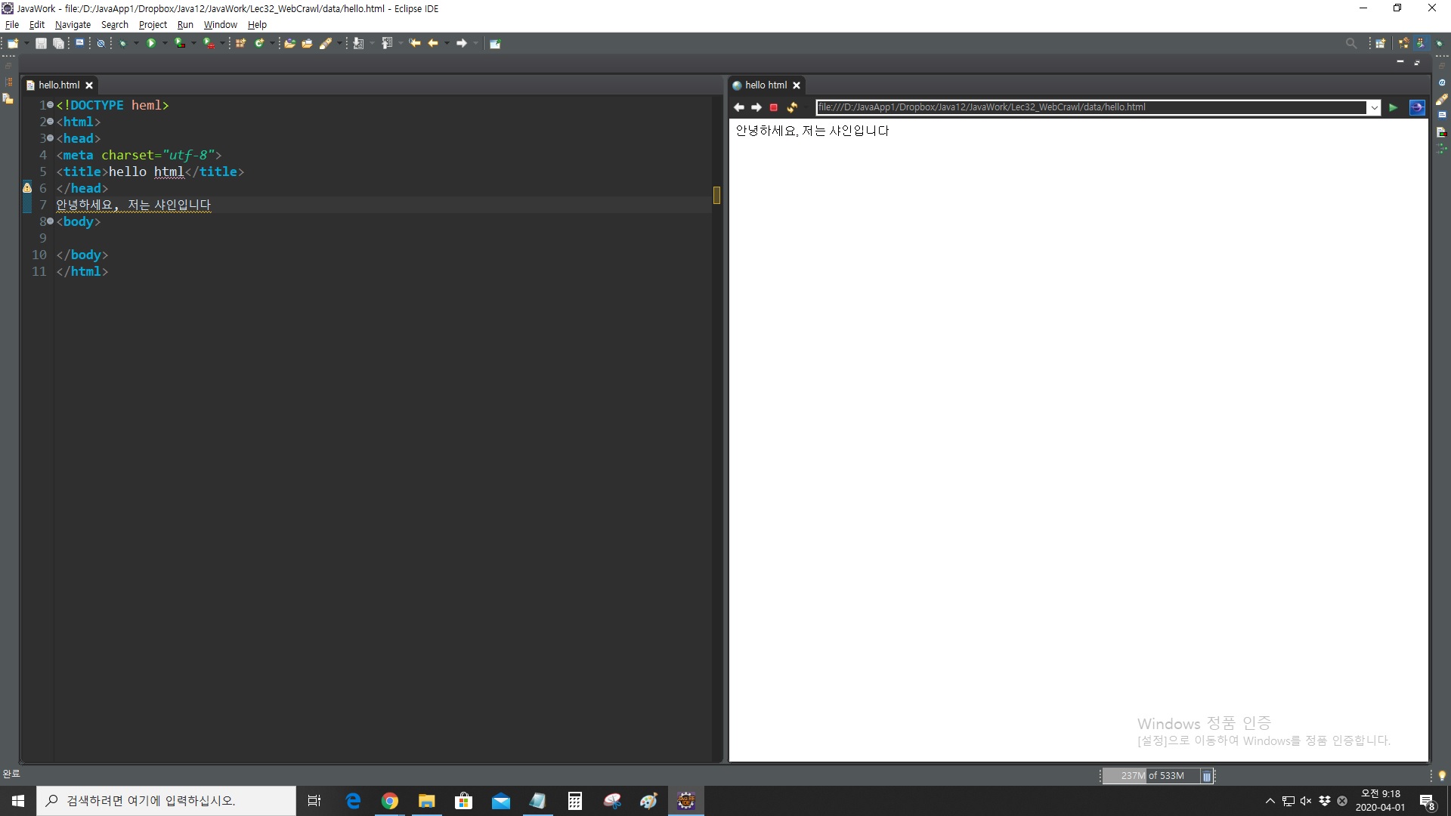The height and width of the screenshot is (816, 1451).
Task: Collapse the html tag on line 2
Action: click(50, 122)
